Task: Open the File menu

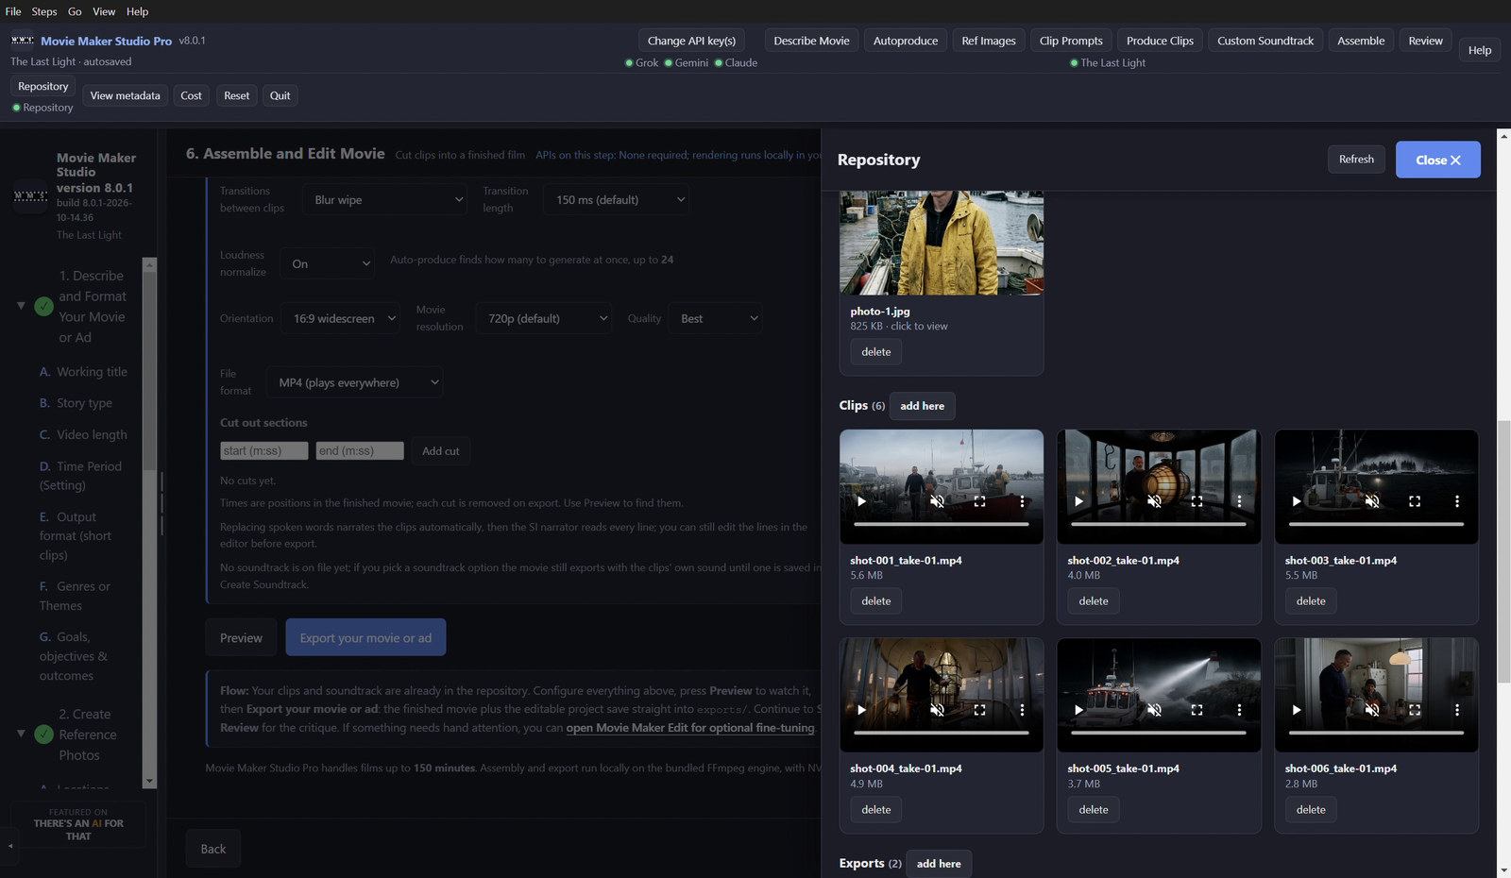Action: tap(13, 11)
